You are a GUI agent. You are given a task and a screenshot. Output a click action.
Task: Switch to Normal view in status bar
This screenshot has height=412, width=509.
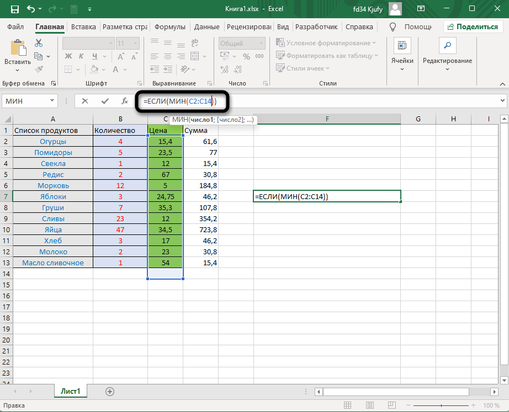tap(347, 405)
